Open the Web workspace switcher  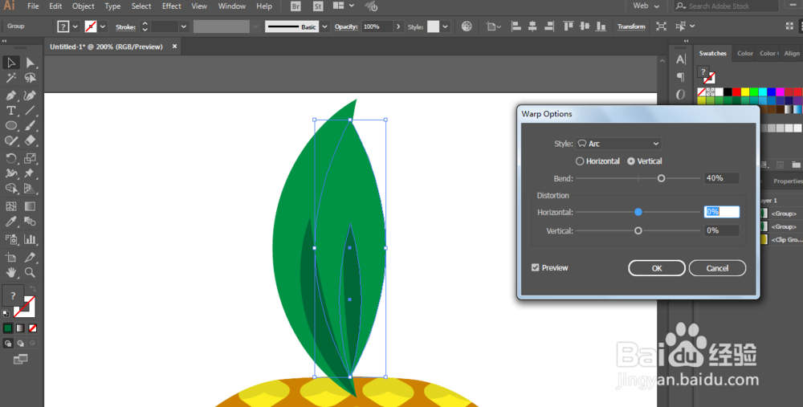coord(646,6)
